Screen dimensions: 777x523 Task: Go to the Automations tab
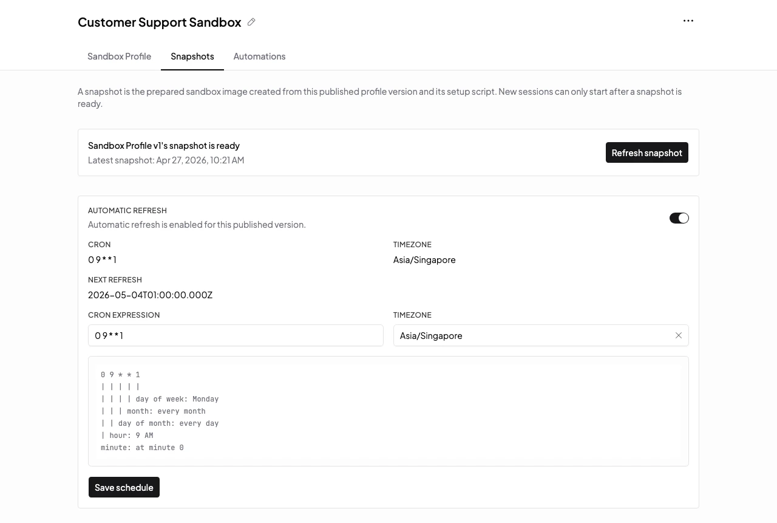259,56
